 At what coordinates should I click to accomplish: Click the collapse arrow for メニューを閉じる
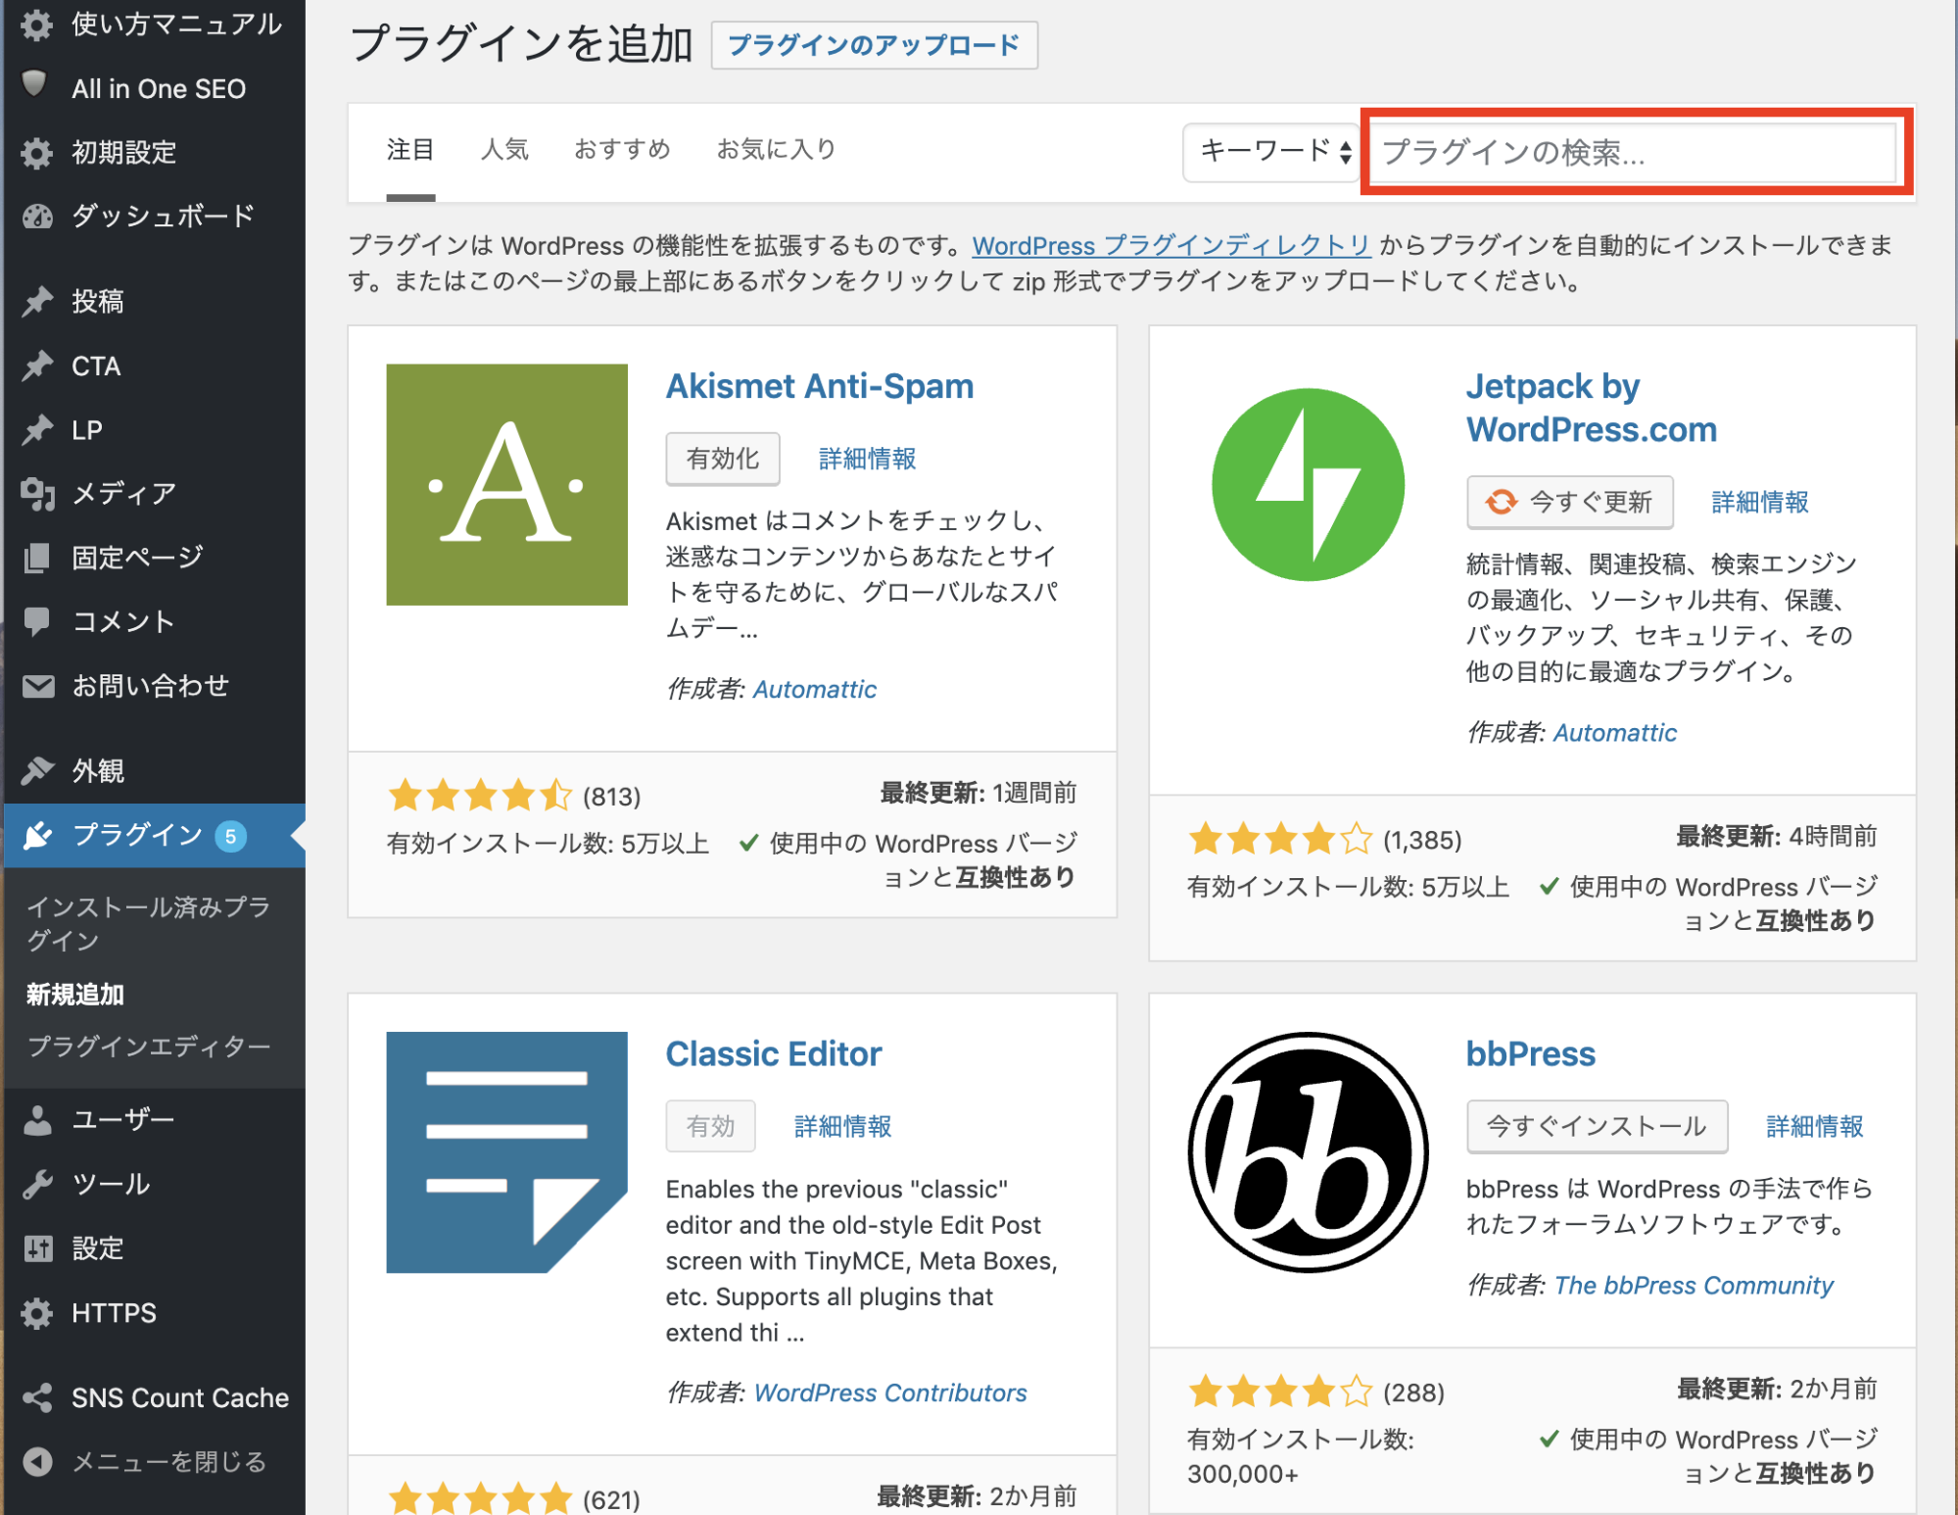[x=37, y=1462]
